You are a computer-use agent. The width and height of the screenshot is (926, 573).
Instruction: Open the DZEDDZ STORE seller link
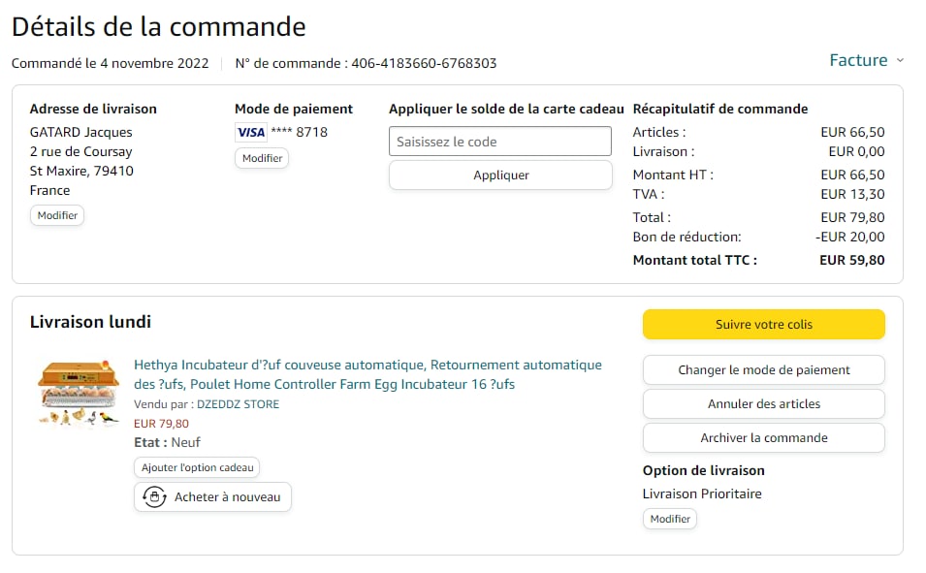click(238, 404)
